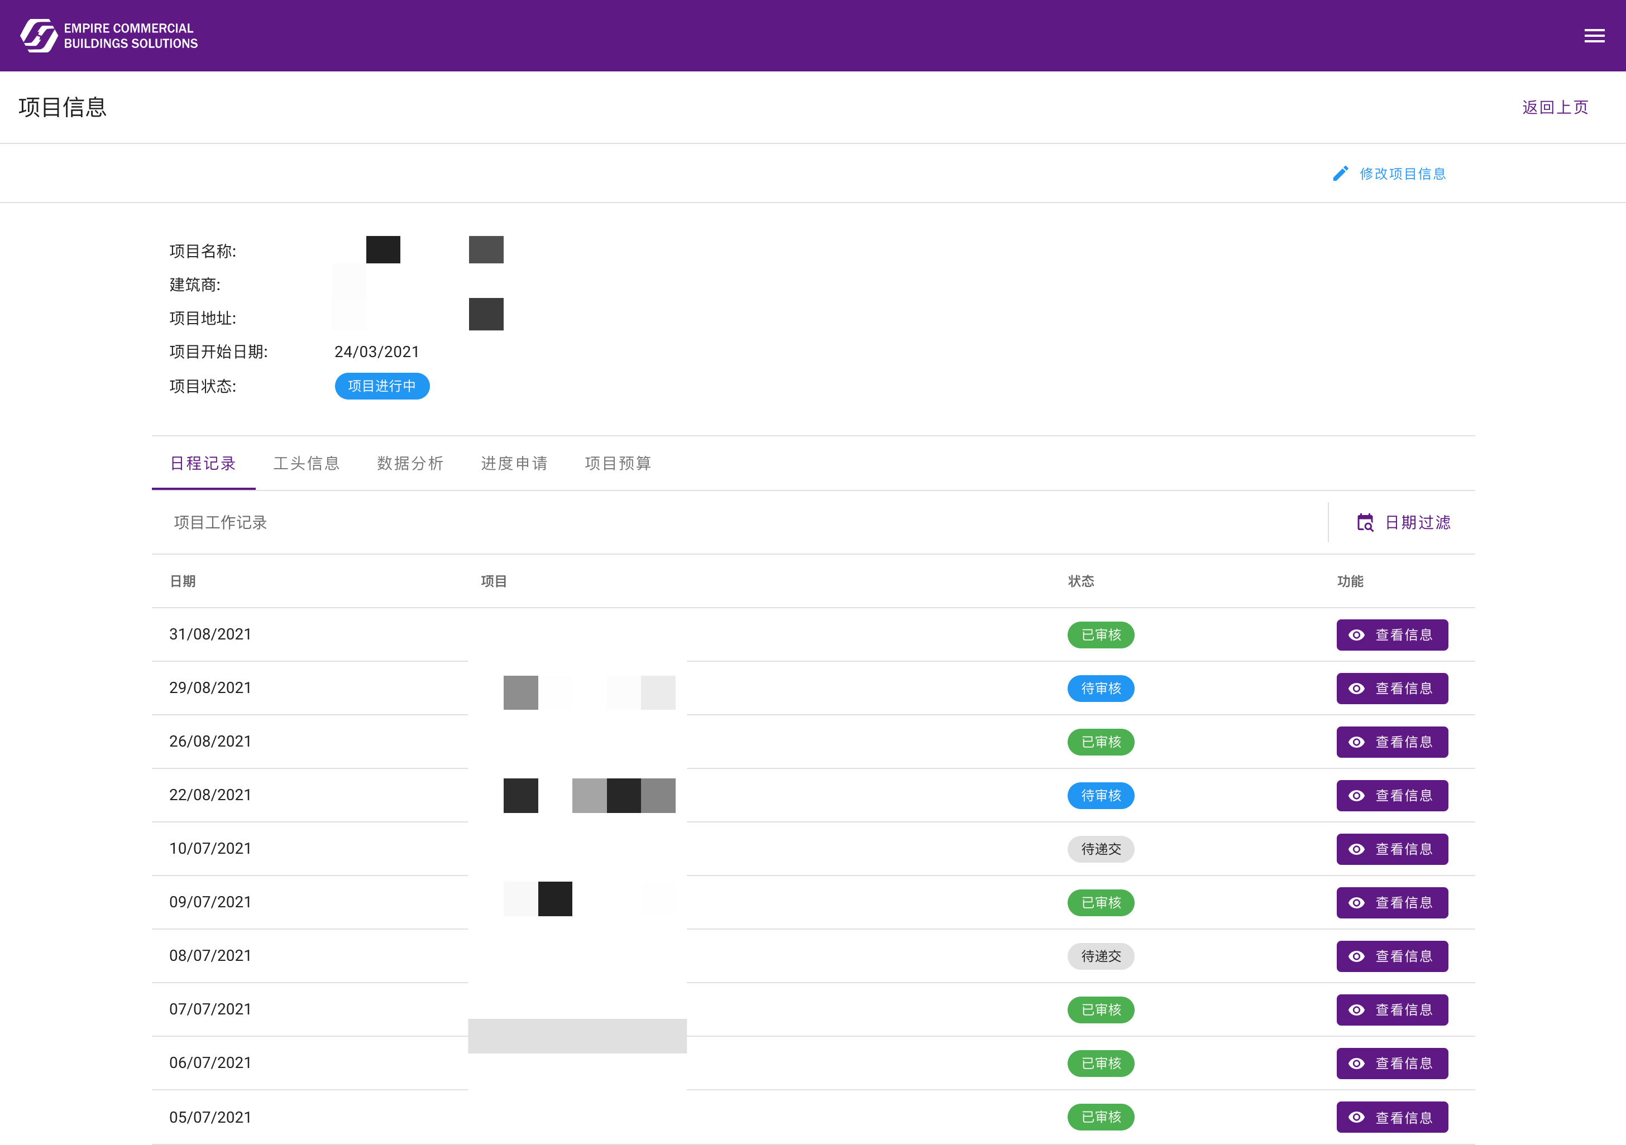Open the 项目预算 tab
Image resolution: width=1626 pixels, height=1145 pixels.
pos(618,463)
